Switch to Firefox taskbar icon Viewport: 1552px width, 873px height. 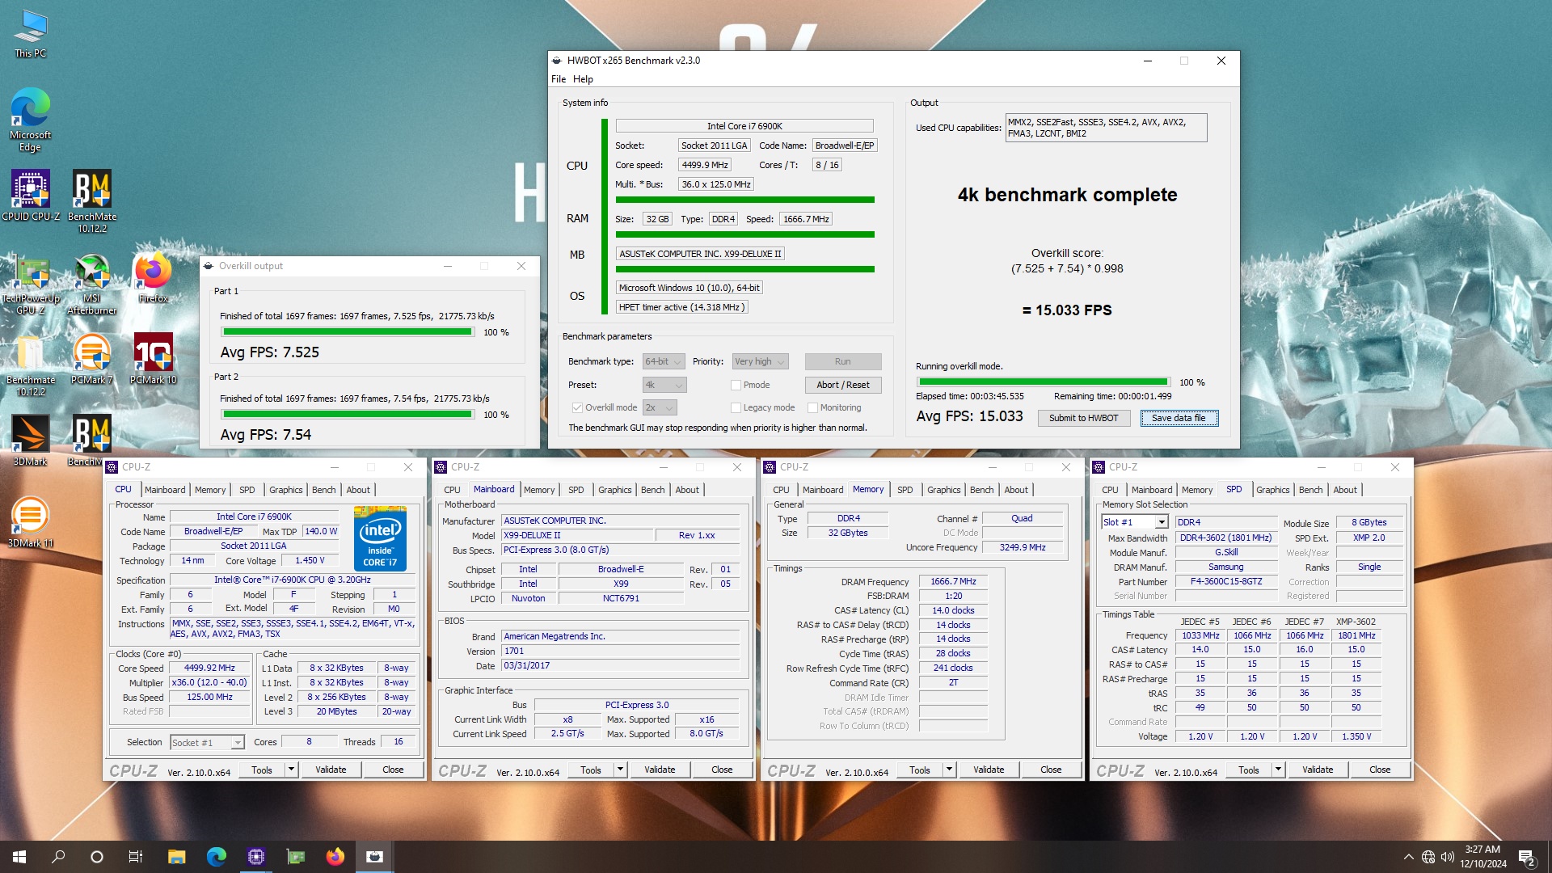coord(335,857)
